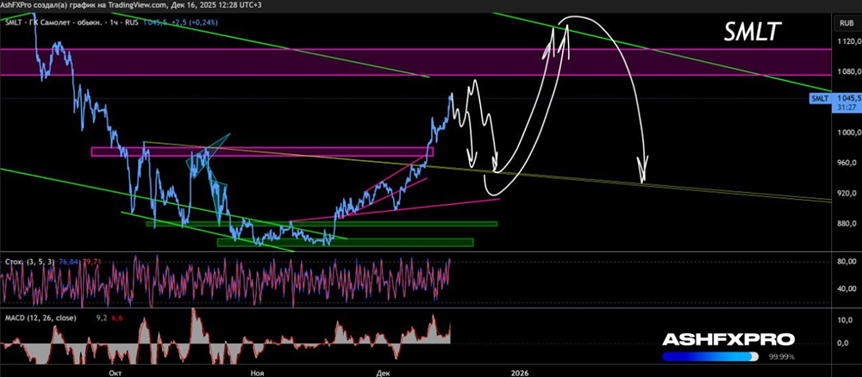
Task: Select the small magenta rectangle near 980
Action: tap(262, 151)
